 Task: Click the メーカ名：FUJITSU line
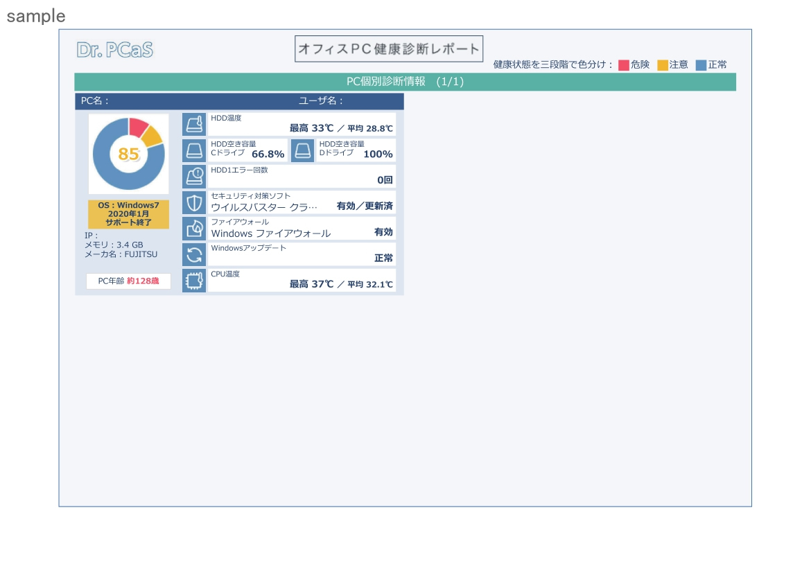click(x=121, y=254)
